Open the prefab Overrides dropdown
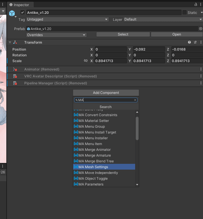The width and height of the screenshot is (203, 219). 56,35
